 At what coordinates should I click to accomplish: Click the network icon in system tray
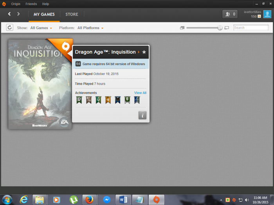tap(240, 200)
